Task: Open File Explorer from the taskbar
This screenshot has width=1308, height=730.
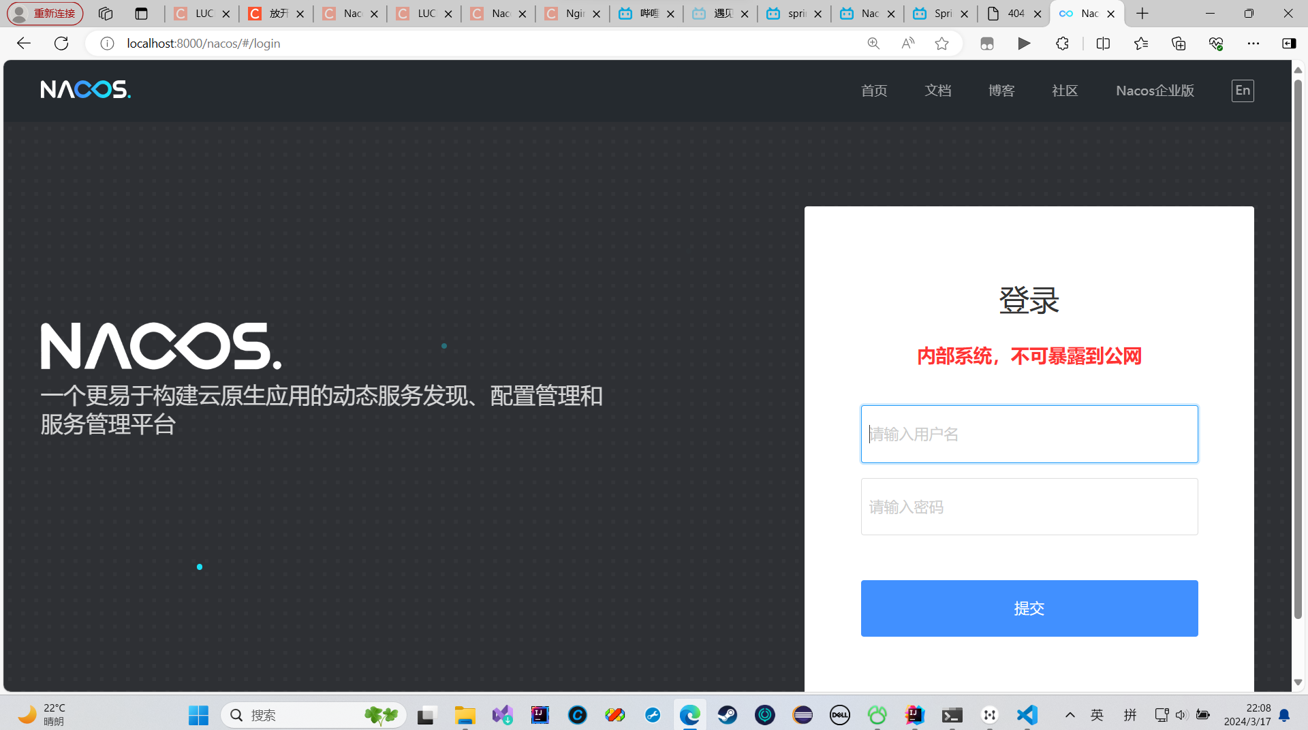Action: (x=465, y=715)
